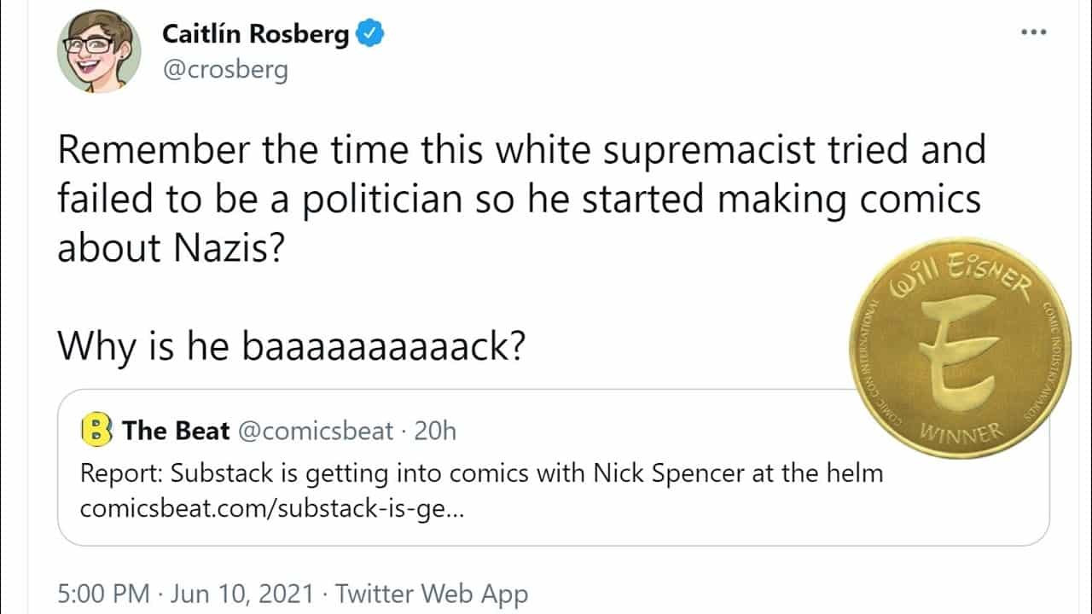Open the Caitlín Rosberg display name link
The width and height of the screenshot is (1092, 614).
[x=255, y=34]
